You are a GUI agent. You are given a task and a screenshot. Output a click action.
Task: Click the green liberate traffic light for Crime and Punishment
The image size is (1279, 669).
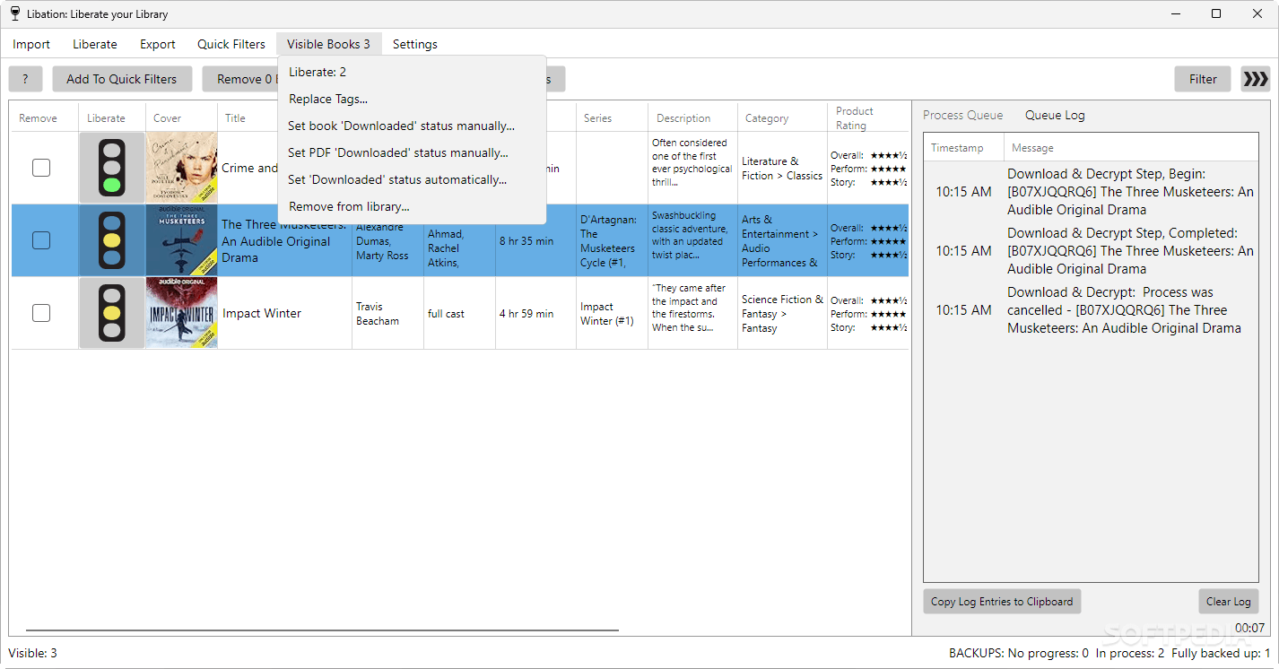click(110, 184)
